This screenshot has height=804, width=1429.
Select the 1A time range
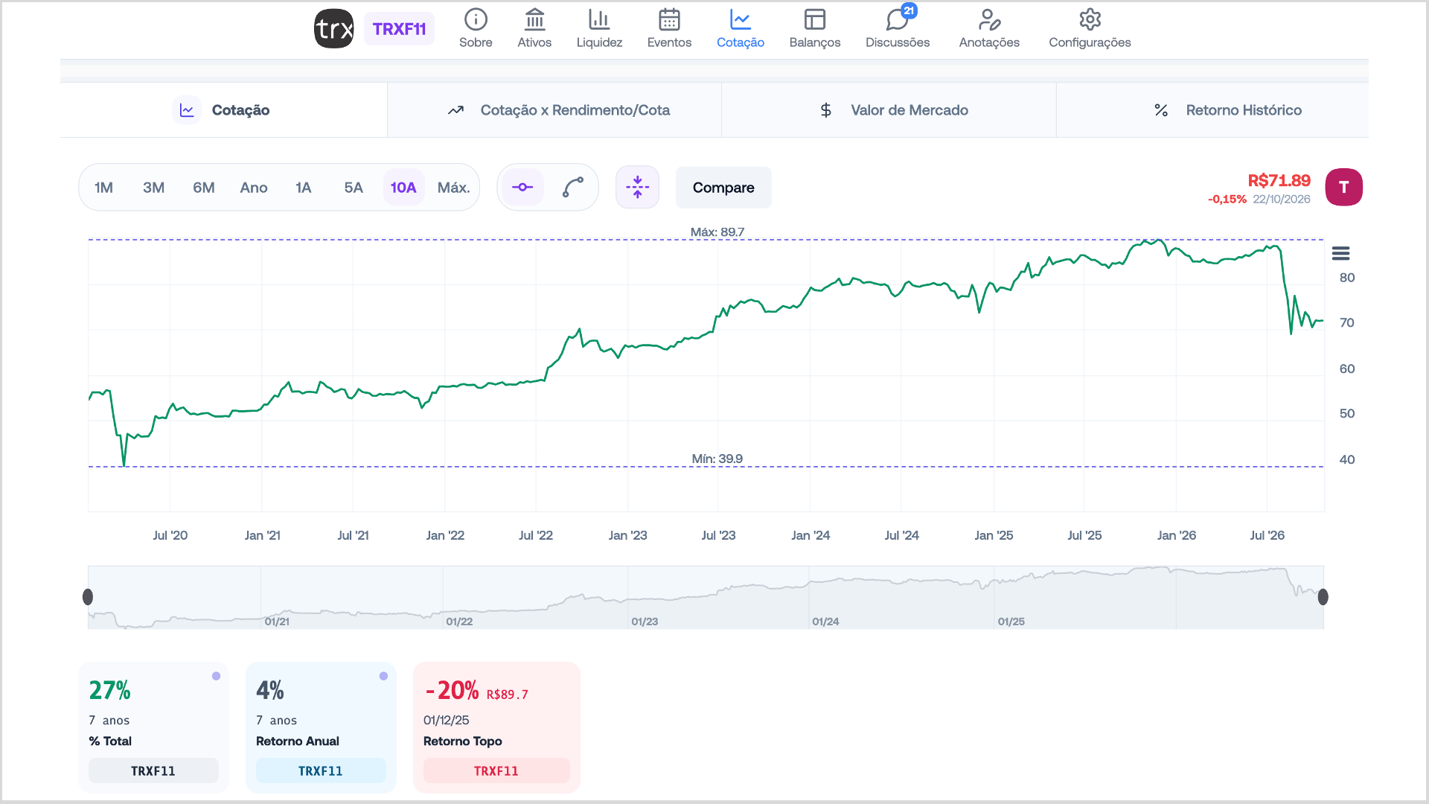pyautogui.click(x=304, y=188)
